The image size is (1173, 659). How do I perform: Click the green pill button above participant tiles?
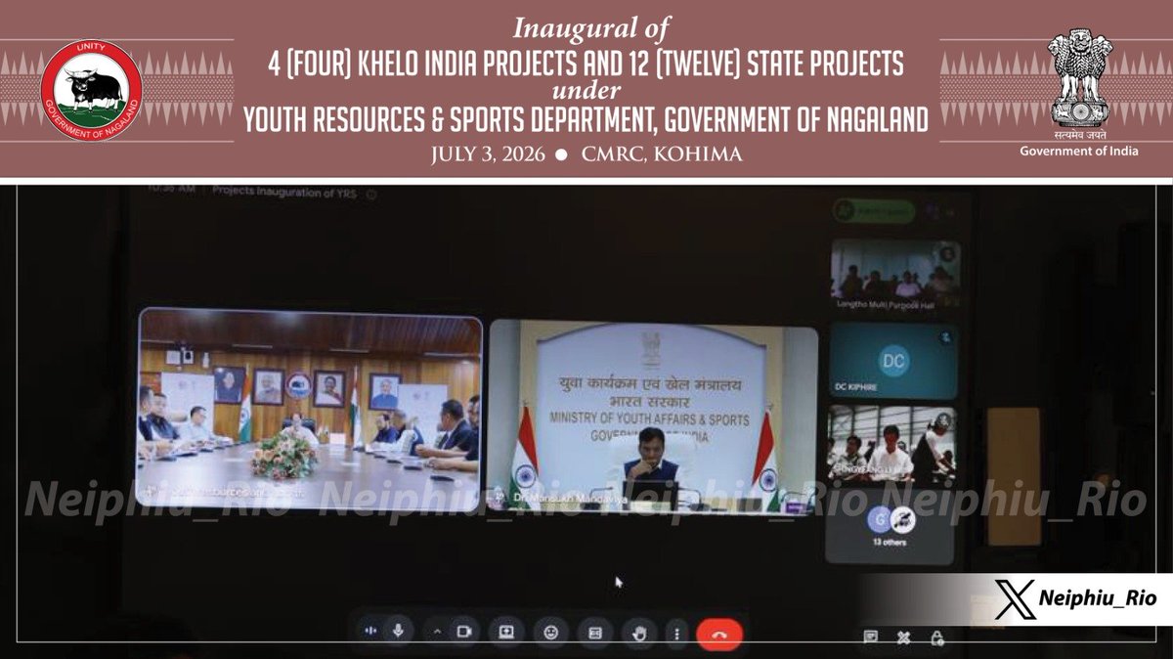pos(874,210)
